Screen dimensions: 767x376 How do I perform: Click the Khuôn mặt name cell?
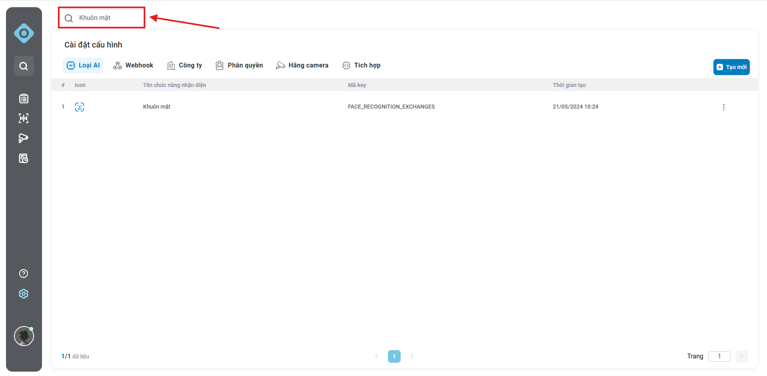point(157,107)
